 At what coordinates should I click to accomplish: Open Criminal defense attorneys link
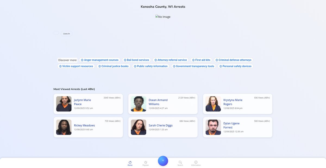pos(234,60)
